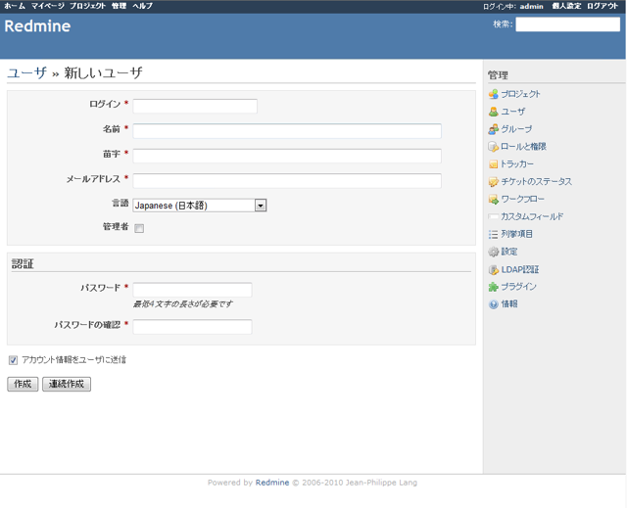Screen dimensions: 627x508
Task: Click the 作成 button
Action: pos(23,385)
